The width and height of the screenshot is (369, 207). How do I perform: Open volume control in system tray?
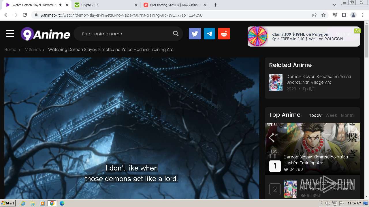(328, 203)
